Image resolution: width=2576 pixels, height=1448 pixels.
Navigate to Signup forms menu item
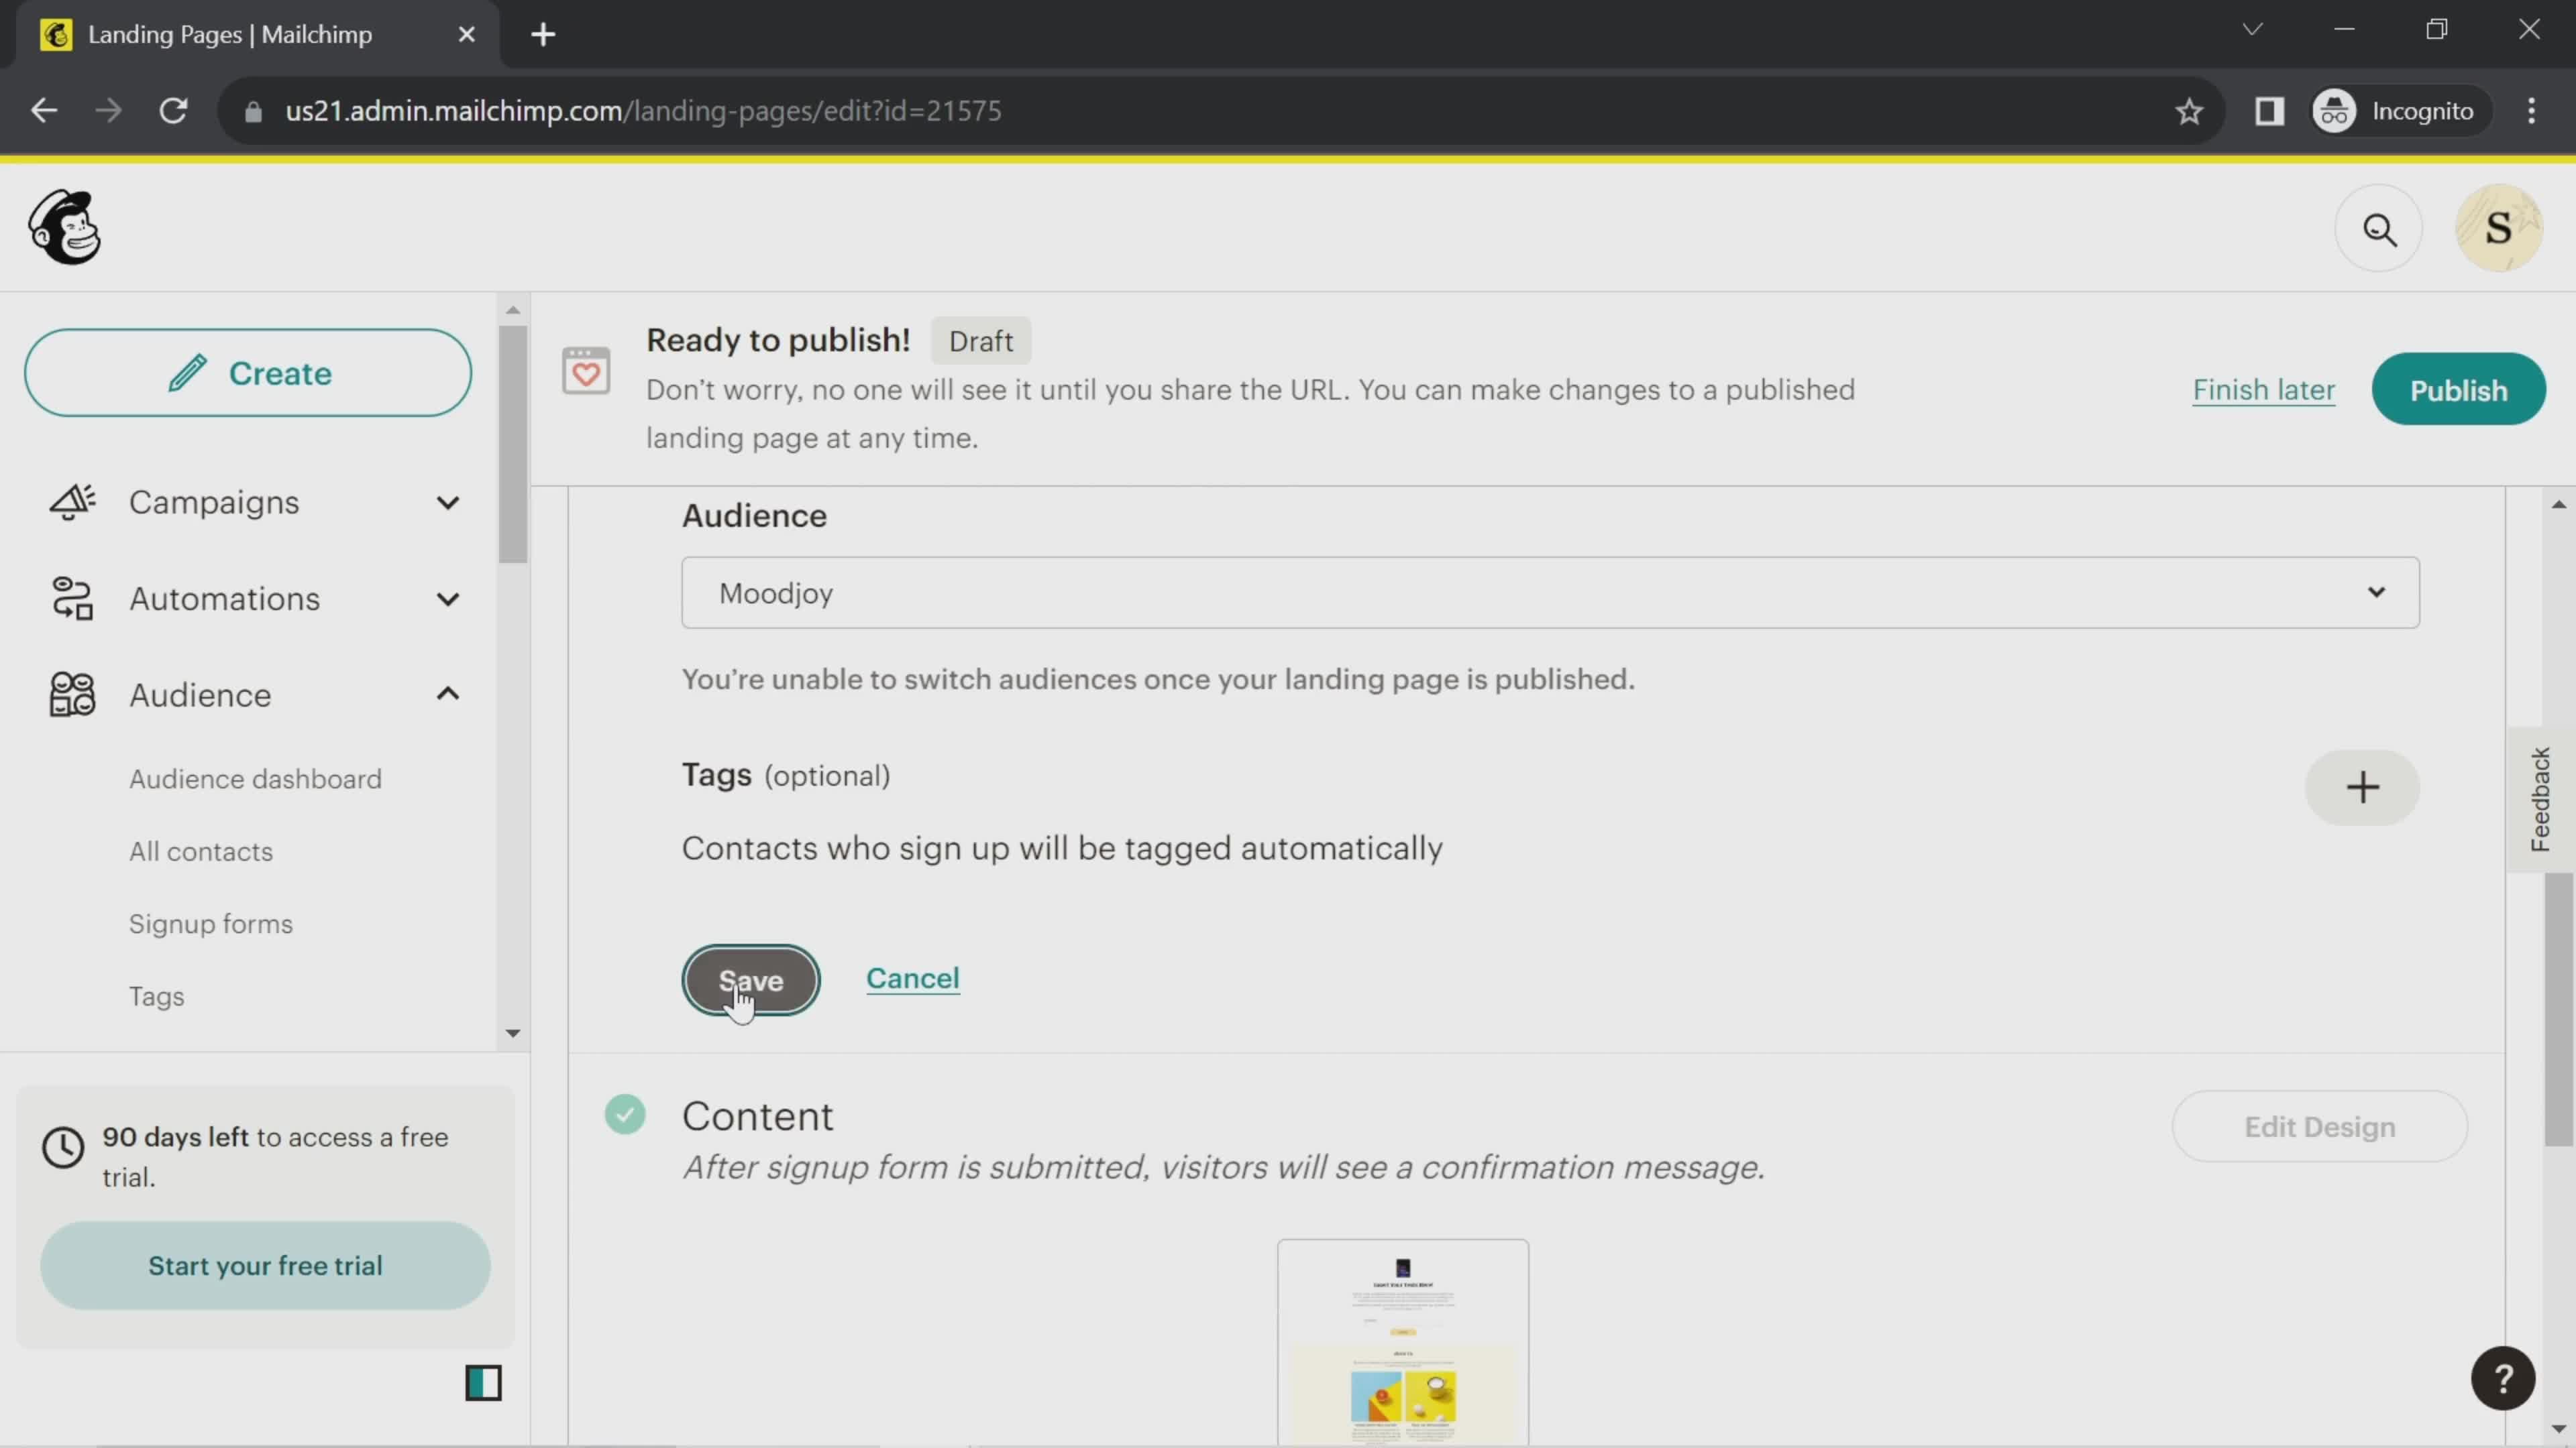pos(211,923)
